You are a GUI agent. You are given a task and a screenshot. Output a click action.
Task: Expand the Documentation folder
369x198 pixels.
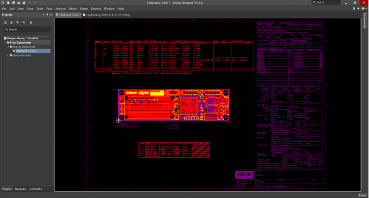point(8,55)
